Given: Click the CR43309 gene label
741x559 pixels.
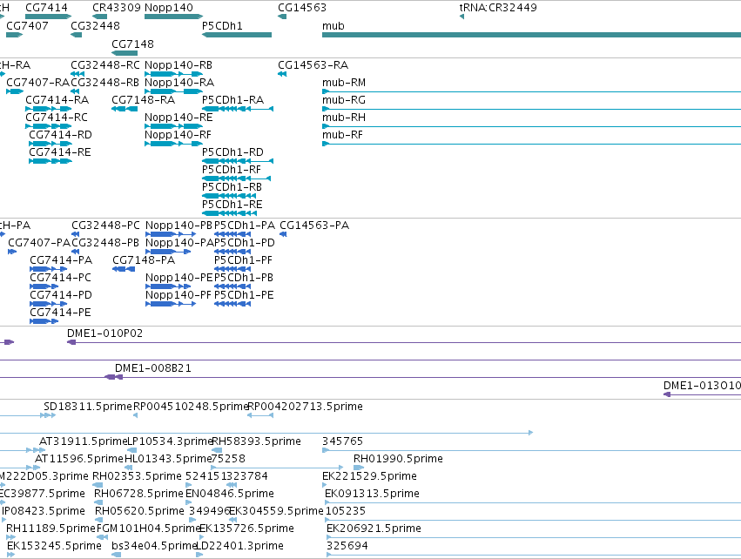Looking at the screenshot, I should (117, 8).
